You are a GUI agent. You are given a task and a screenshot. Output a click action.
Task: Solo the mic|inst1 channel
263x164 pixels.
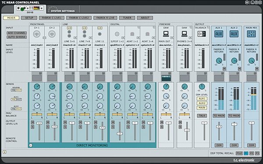click(32, 127)
